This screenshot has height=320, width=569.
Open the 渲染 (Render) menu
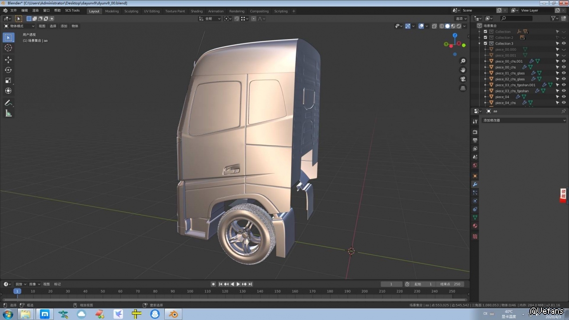pyautogui.click(x=36, y=11)
